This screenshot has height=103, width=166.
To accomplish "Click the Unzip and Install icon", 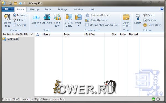I will pos(87,15).
